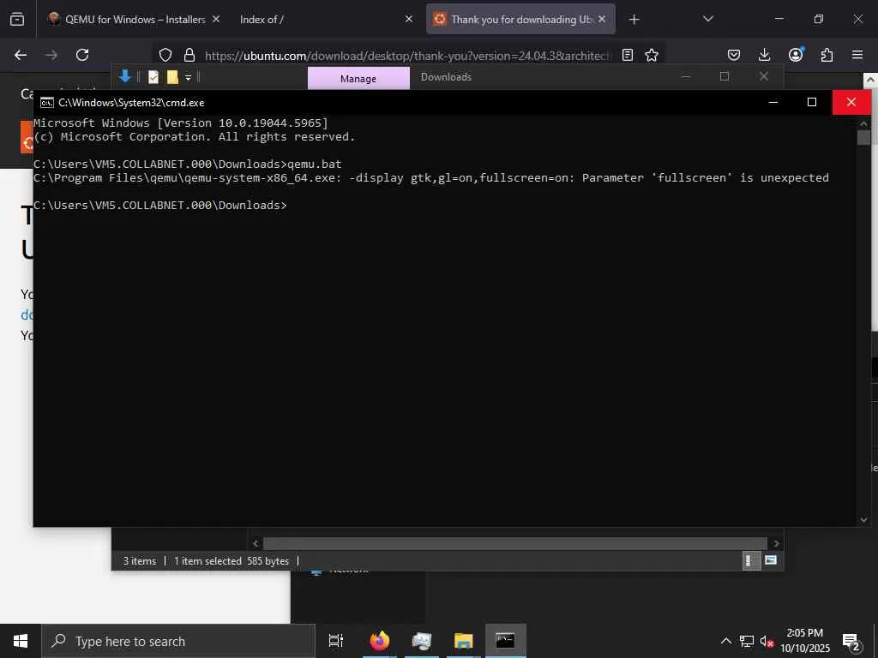Click '1 item selected 585 bytes' text
The width and height of the screenshot is (878, 658).
pyautogui.click(x=232, y=560)
